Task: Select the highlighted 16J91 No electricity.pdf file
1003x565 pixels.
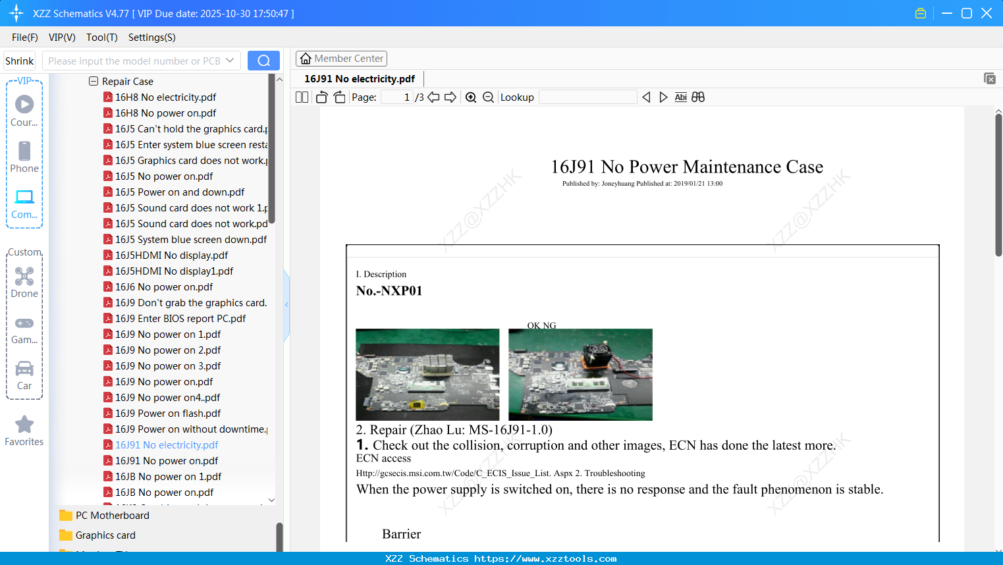Action: (161, 445)
